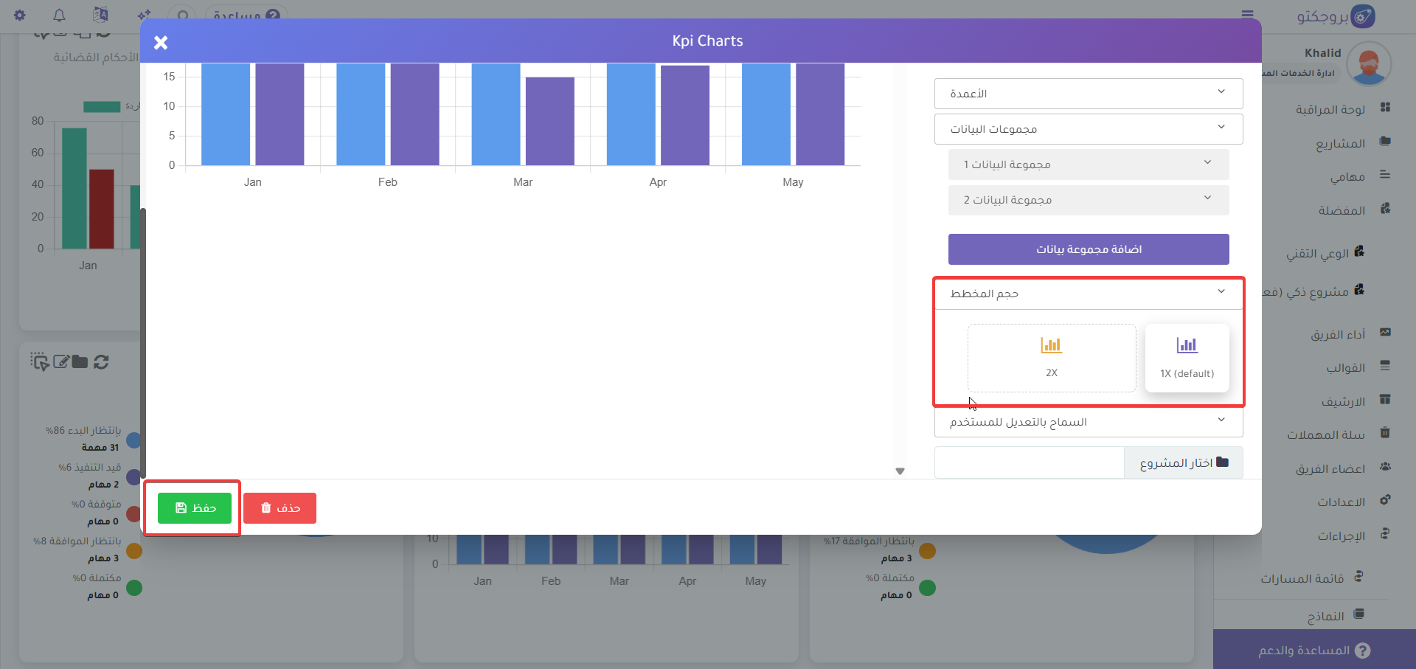Open the settings gear icon in top bar

click(20, 15)
